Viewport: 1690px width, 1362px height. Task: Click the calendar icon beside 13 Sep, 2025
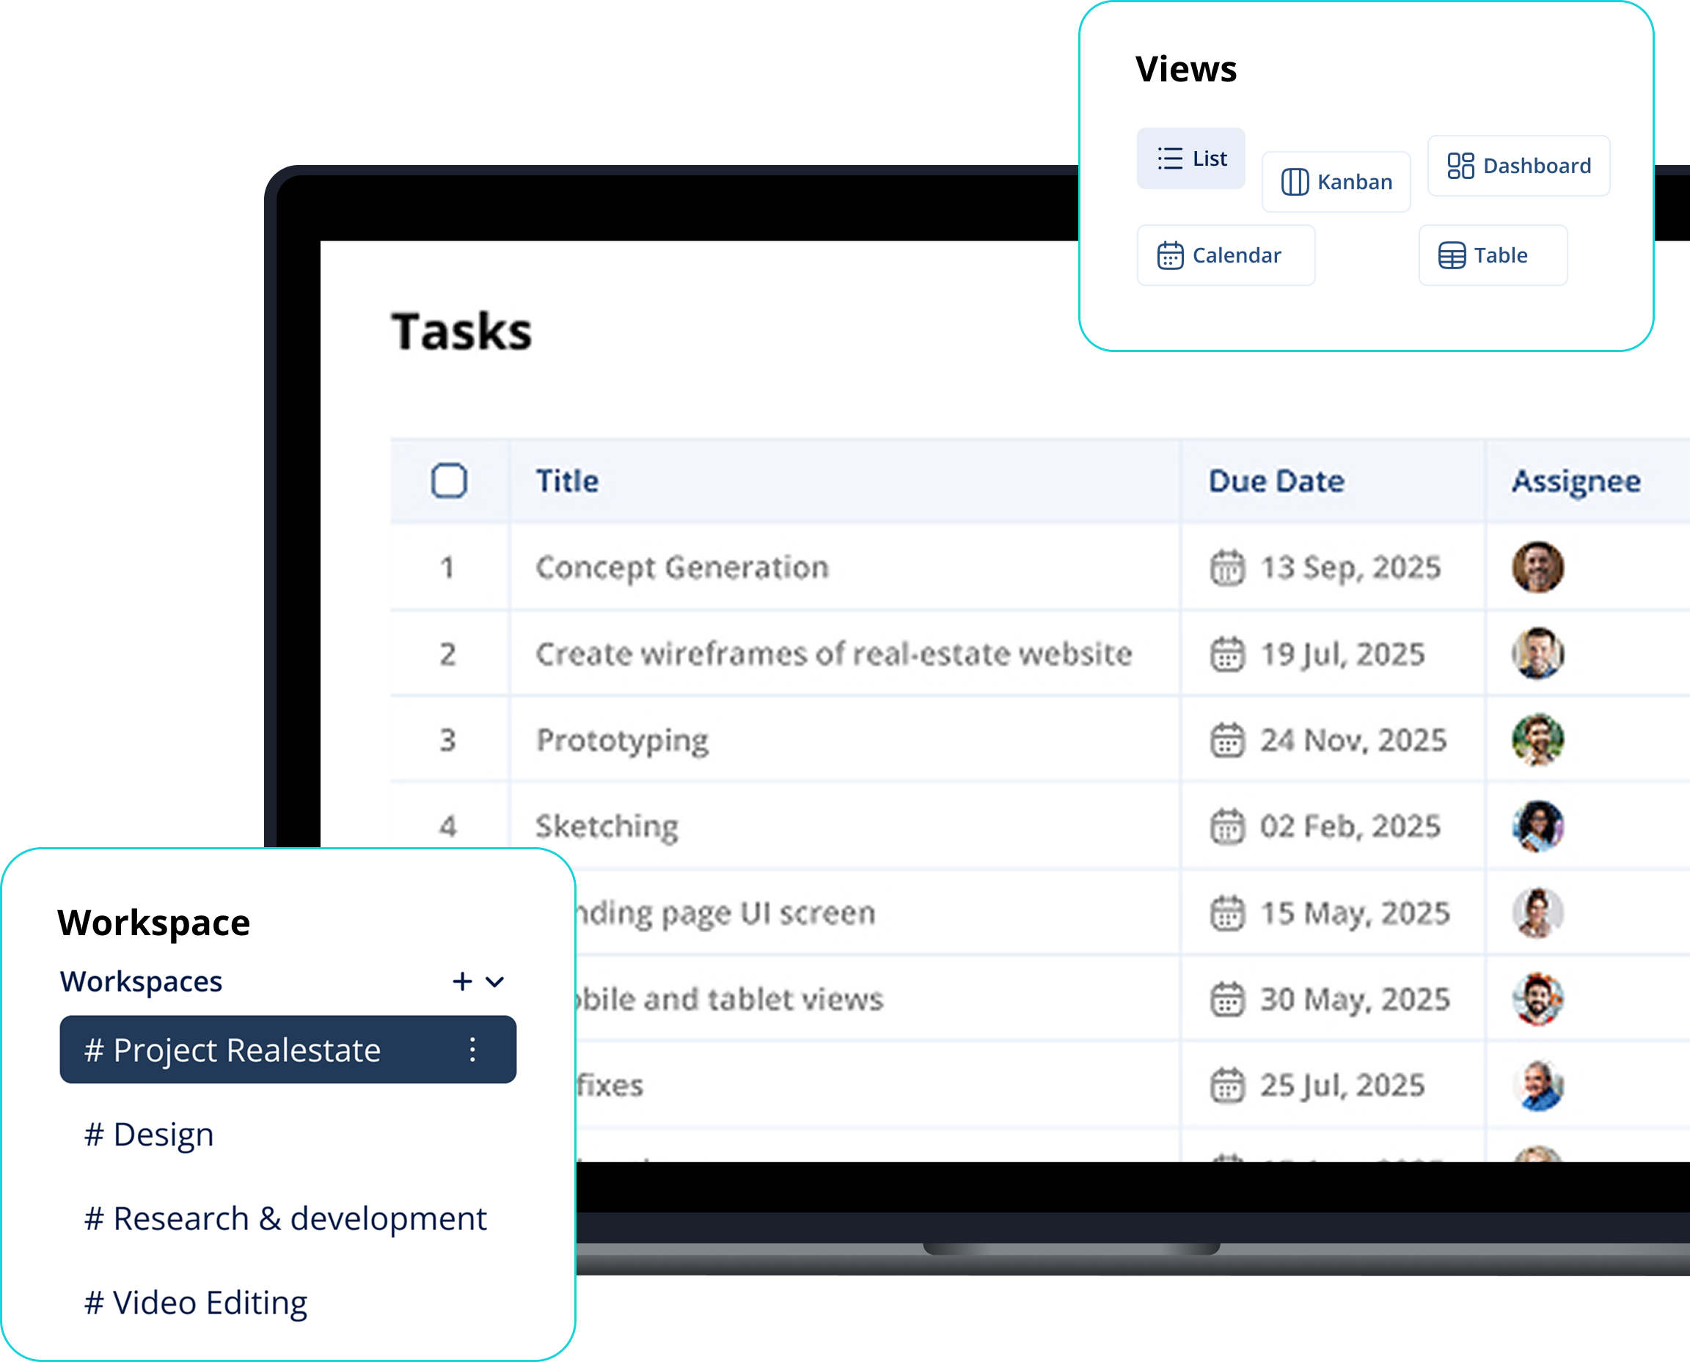click(1226, 568)
